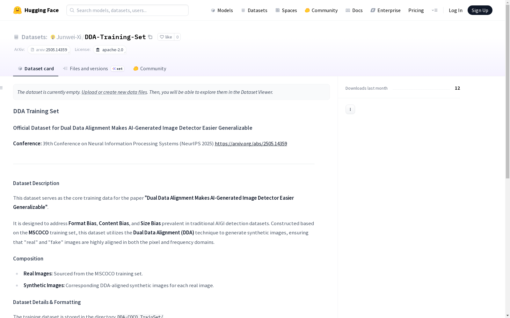This screenshot has width=510, height=318.
Task: Click the search magnifier icon
Action: click(x=72, y=10)
